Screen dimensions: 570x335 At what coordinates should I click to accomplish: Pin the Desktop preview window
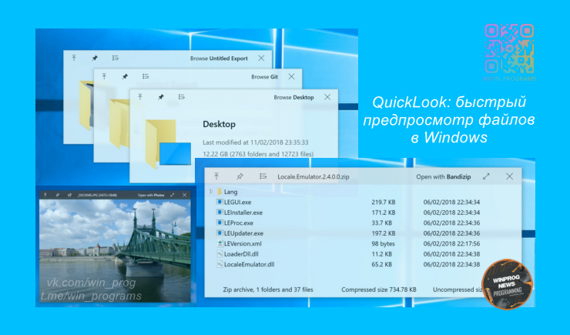click(160, 98)
